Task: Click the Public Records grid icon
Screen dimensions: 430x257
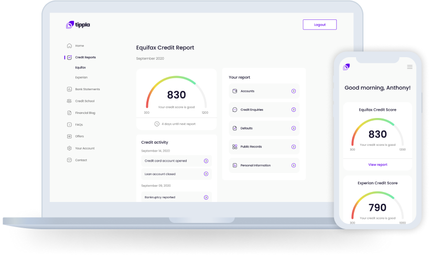Action: coord(235,147)
